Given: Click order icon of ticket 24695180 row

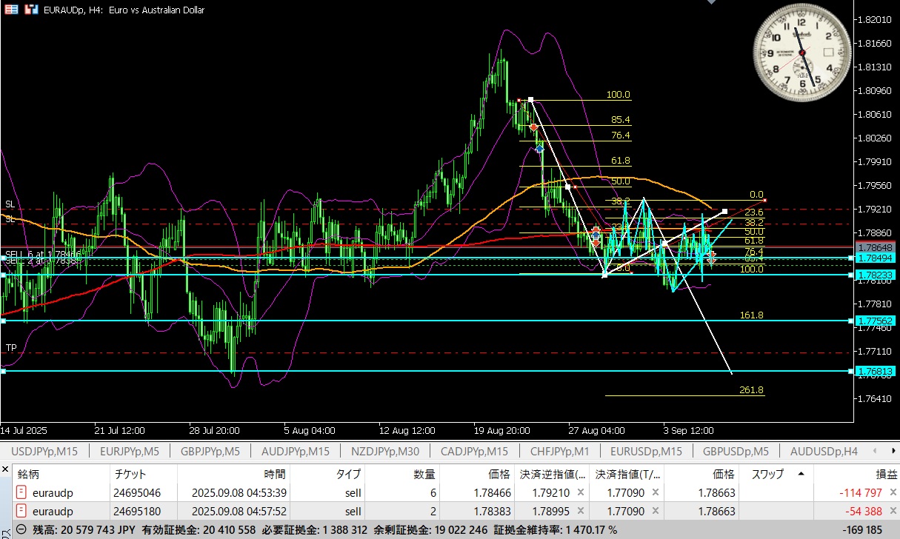Looking at the screenshot, I should coord(21,512).
